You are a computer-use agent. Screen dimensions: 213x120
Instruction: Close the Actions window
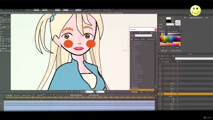(x=155, y=29)
